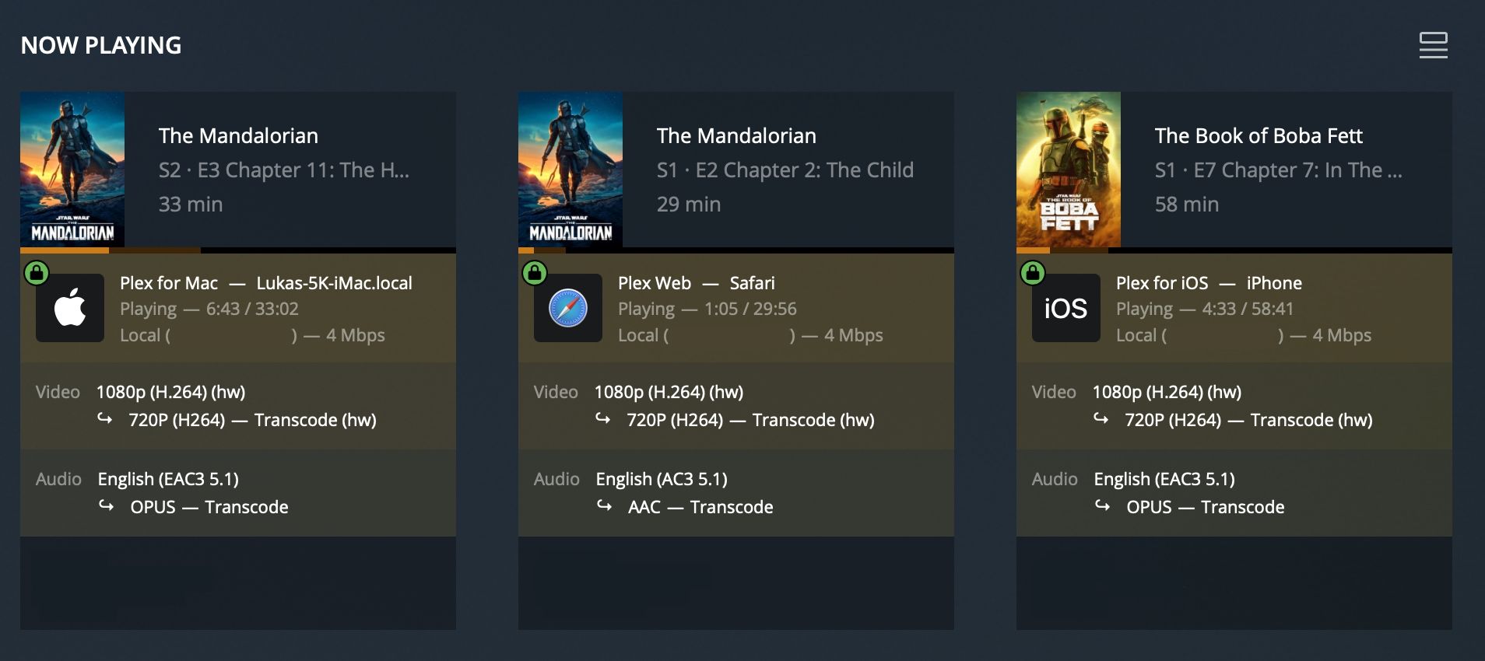Viewport: 1485px width, 661px height.
Task: Open The Mandalorian S1 E2 poster
Action: [x=570, y=170]
